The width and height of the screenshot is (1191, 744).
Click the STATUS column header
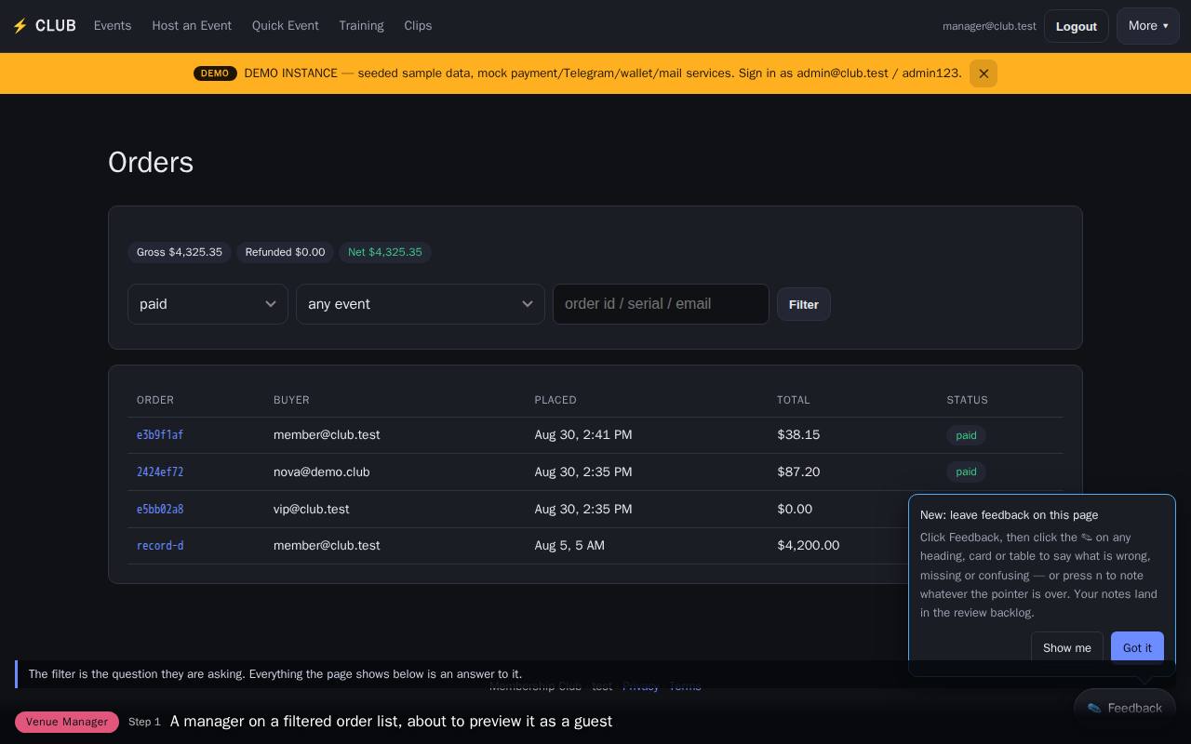tap(968, 400)
